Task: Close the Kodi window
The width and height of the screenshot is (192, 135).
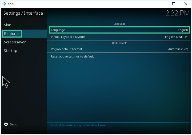Action: coord(186,4)
